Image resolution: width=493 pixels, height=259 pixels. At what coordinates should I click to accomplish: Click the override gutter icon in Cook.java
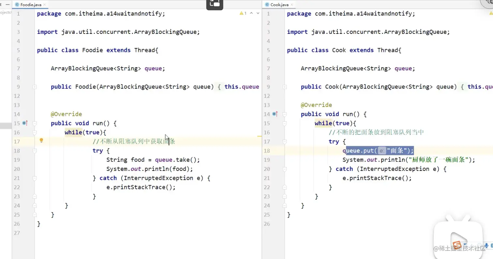tap(275, 114)
